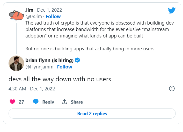Like the tweet with the heart icon

[12, 102]
